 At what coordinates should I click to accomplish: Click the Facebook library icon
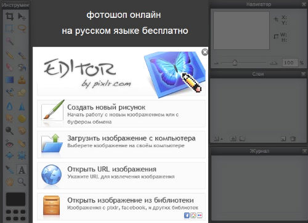point(187,215)
